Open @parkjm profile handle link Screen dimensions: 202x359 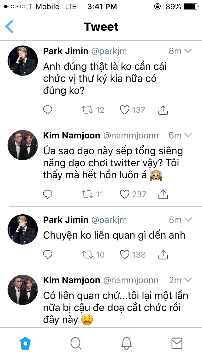pyautogui.click(x=109, y=51)
